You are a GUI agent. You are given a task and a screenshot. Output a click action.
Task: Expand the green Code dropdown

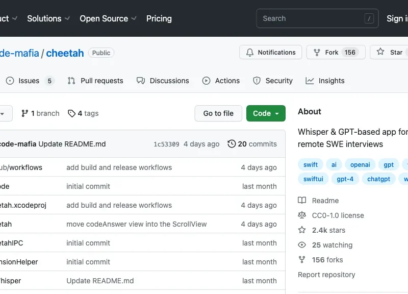coord(266,113)
